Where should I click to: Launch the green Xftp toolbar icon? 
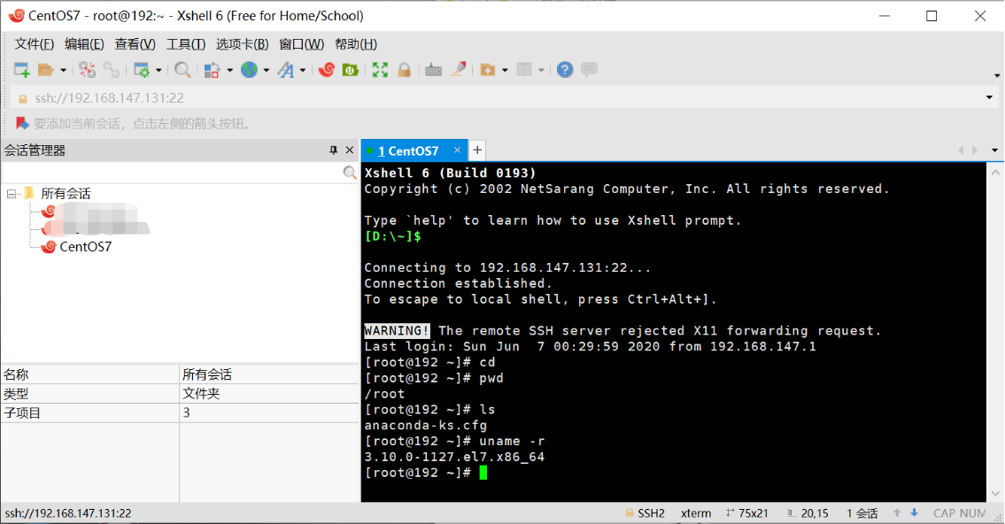click(x=351, y=70)
